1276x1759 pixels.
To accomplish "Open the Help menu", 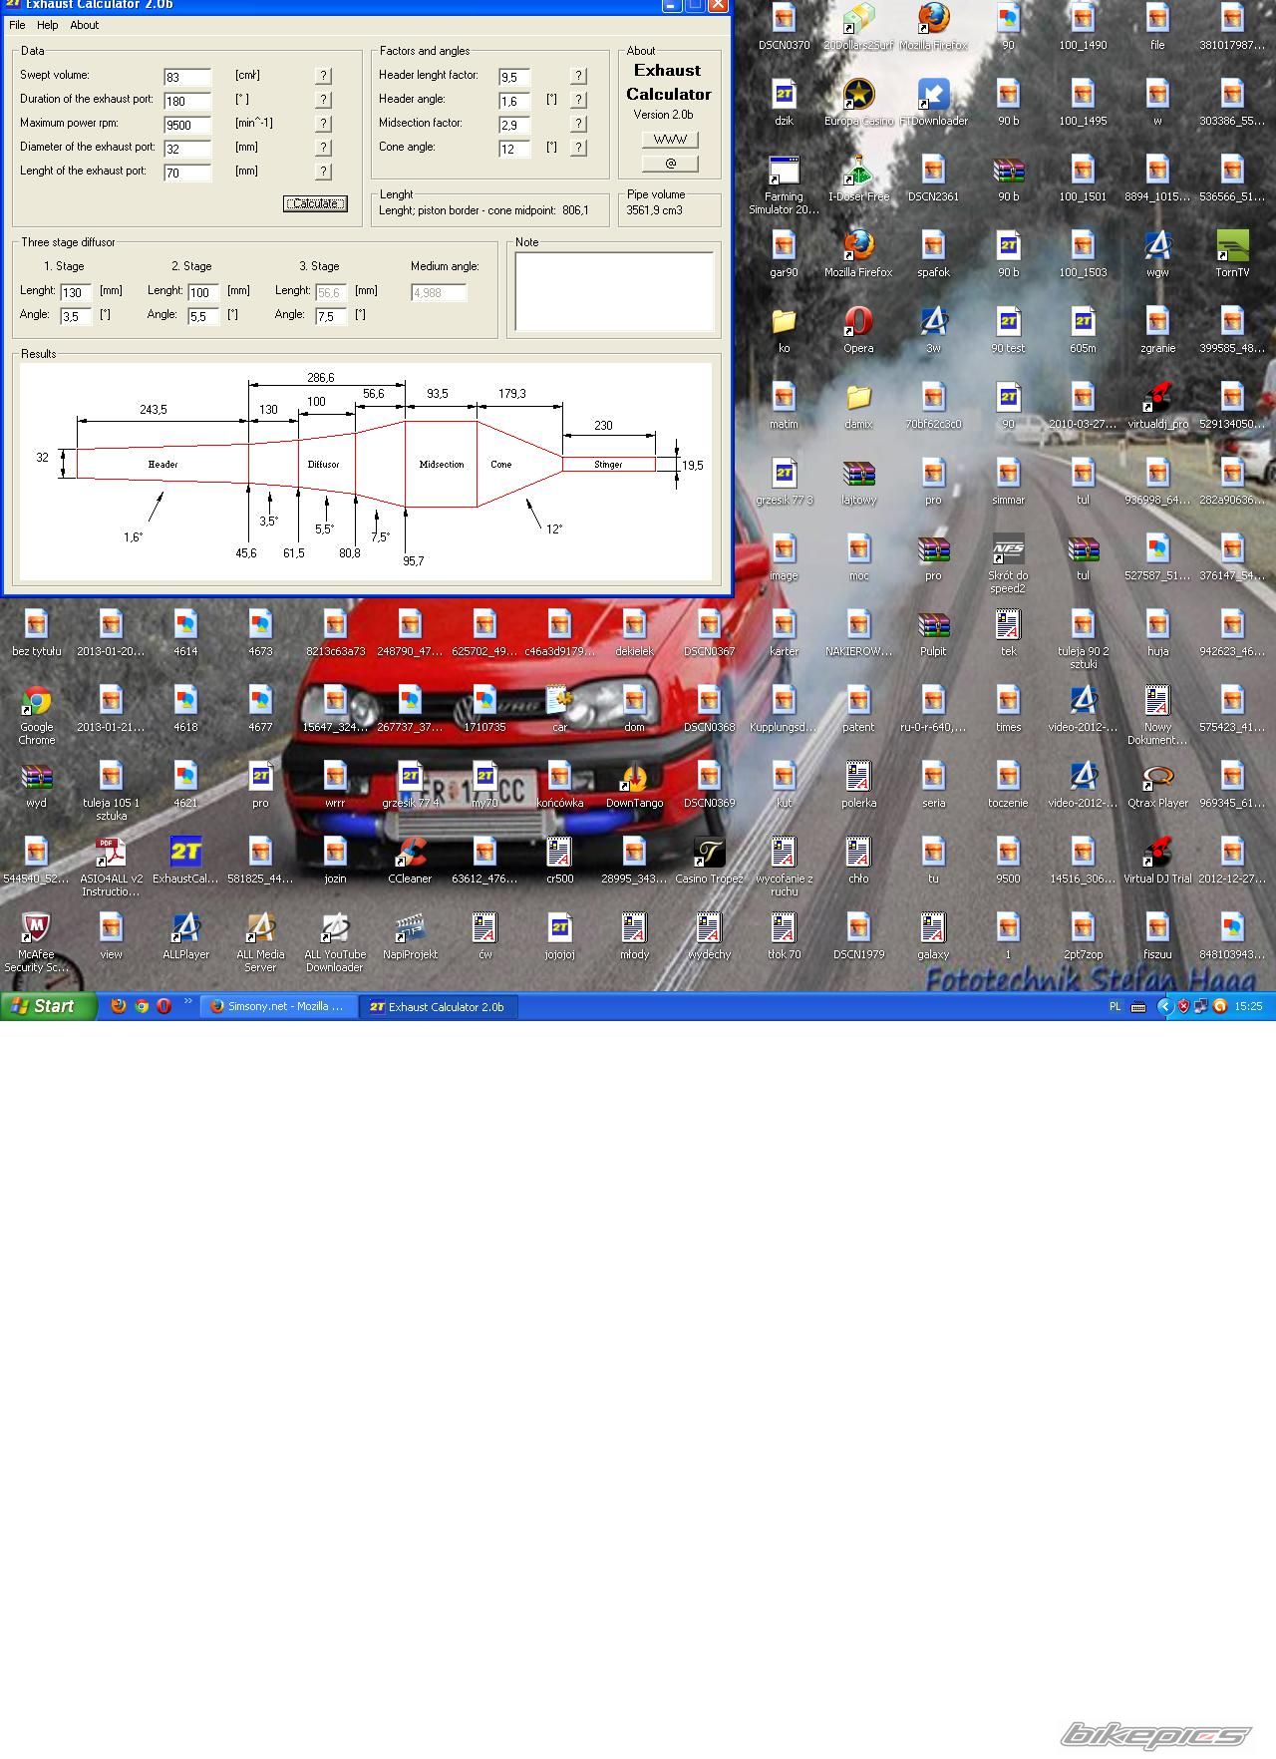I will (x=47, y=25).
